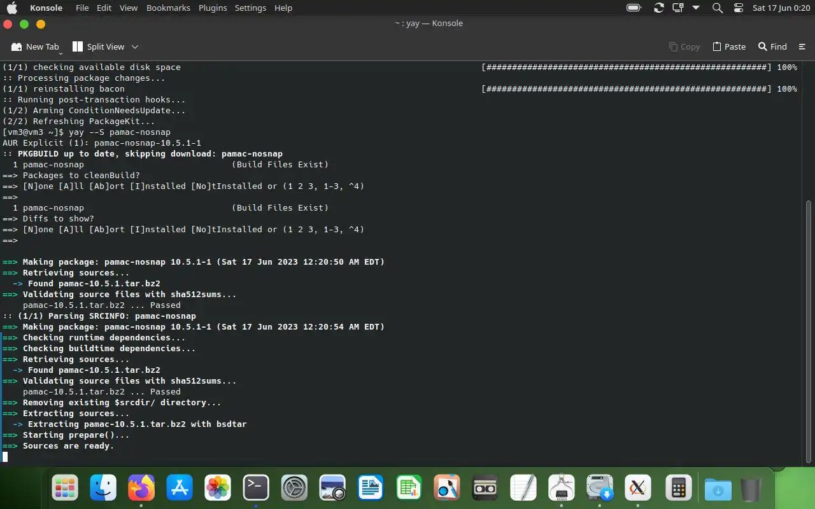Viewport: 815px width, 509px height.
Task: Open the X11 app dock icon
Action: point(638,488)
